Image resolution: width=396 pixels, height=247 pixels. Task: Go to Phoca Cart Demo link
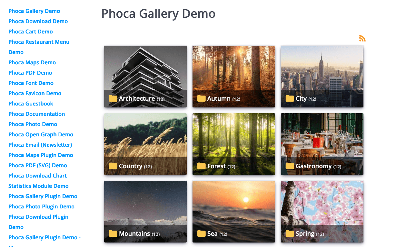pos(31,32)
